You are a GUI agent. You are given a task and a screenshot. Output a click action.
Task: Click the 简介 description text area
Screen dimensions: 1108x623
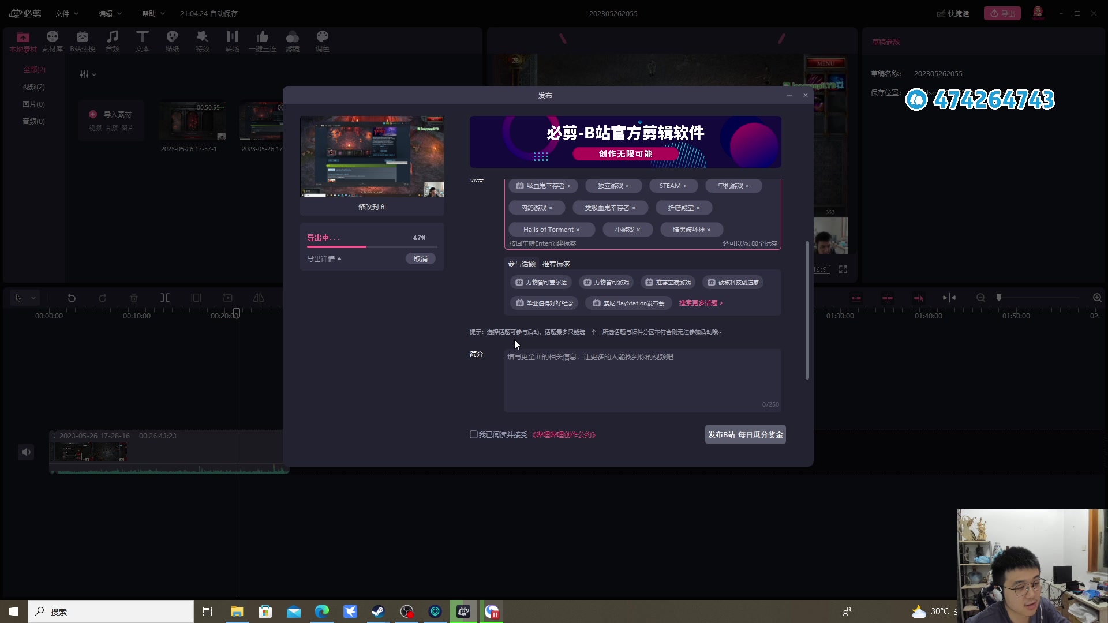click(643, 380)
